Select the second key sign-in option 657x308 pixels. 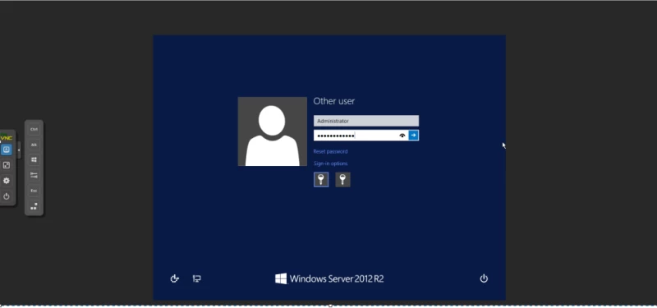(342, 180)
